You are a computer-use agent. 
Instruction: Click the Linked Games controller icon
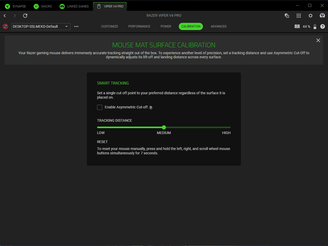pos(62,6)
